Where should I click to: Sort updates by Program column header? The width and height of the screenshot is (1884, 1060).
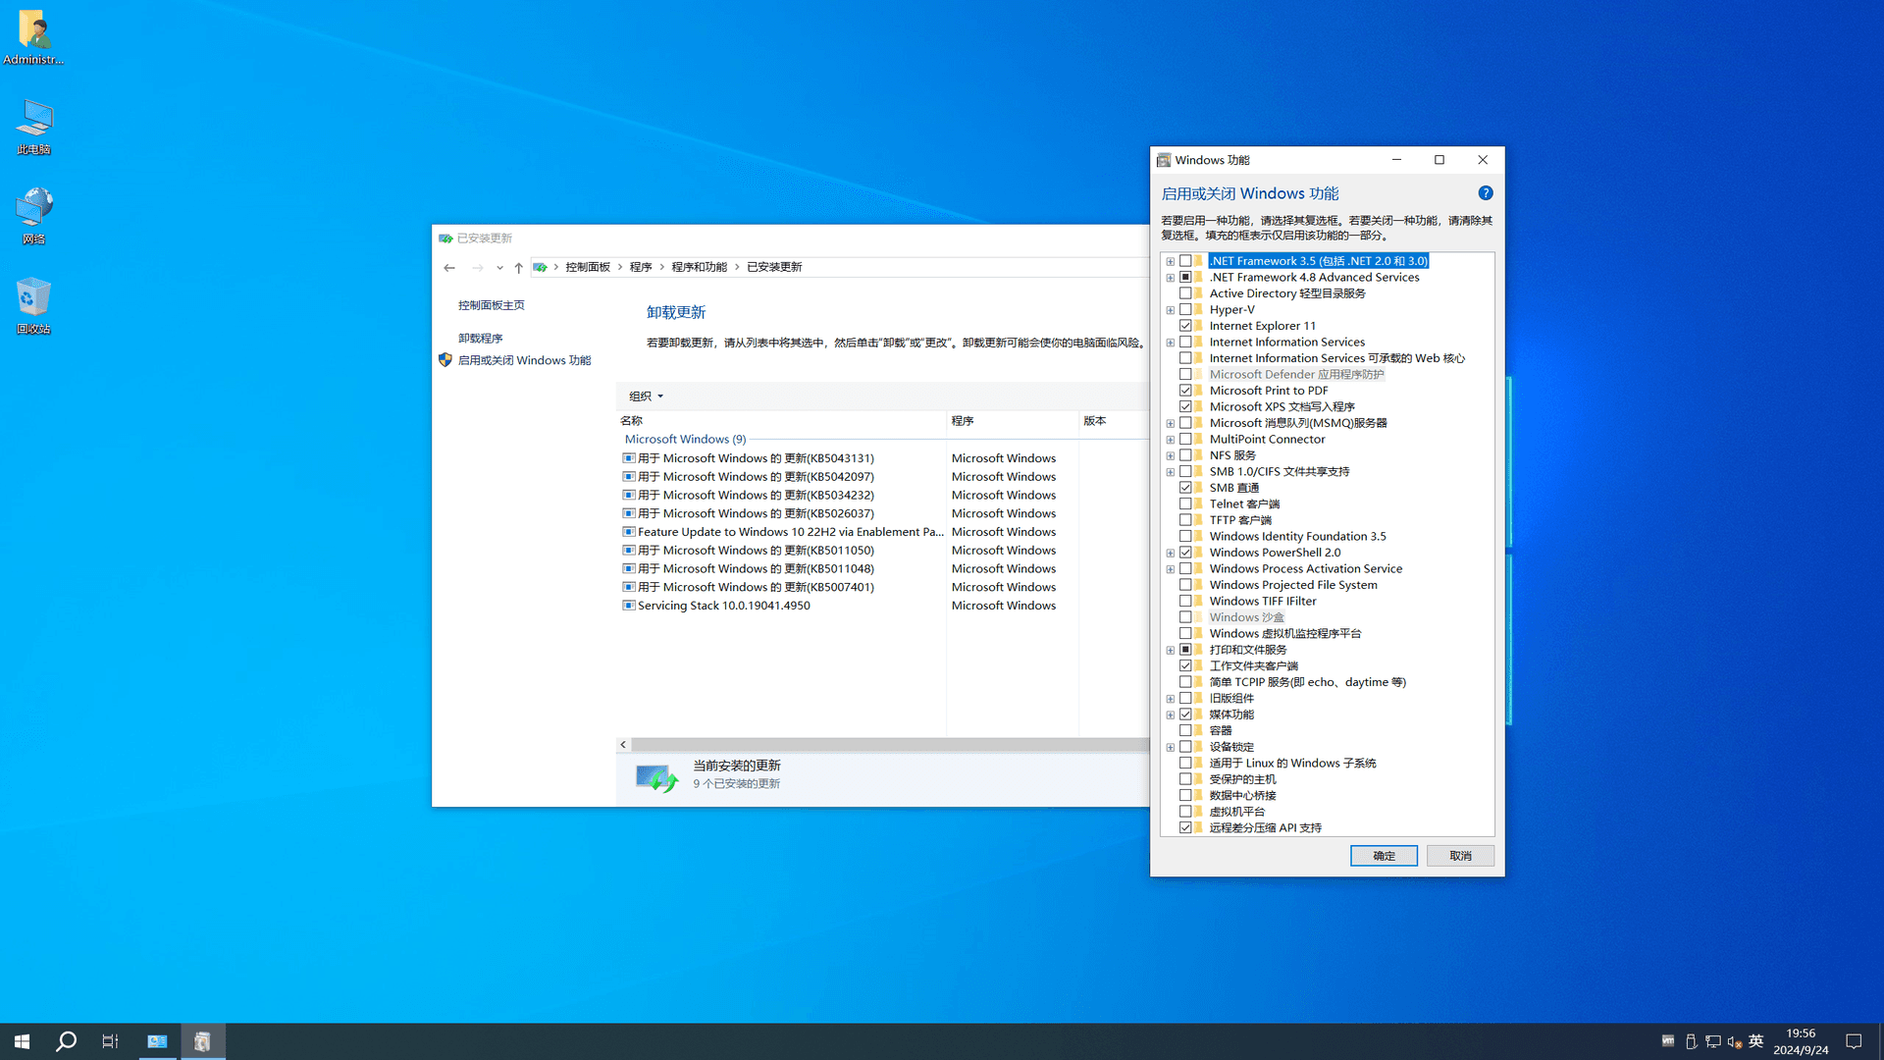1013,421
